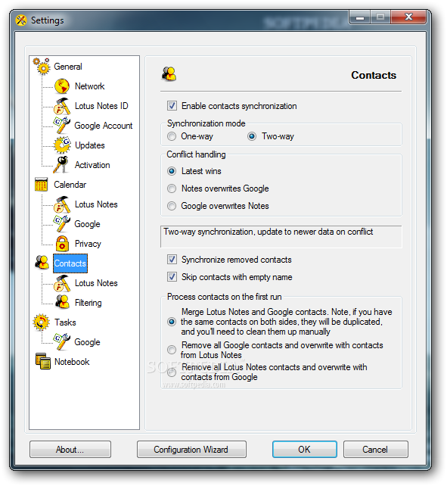Viewport: 447px width, 486px height.
Task: Click the General gears icon
Action: (x=42, y=66)
